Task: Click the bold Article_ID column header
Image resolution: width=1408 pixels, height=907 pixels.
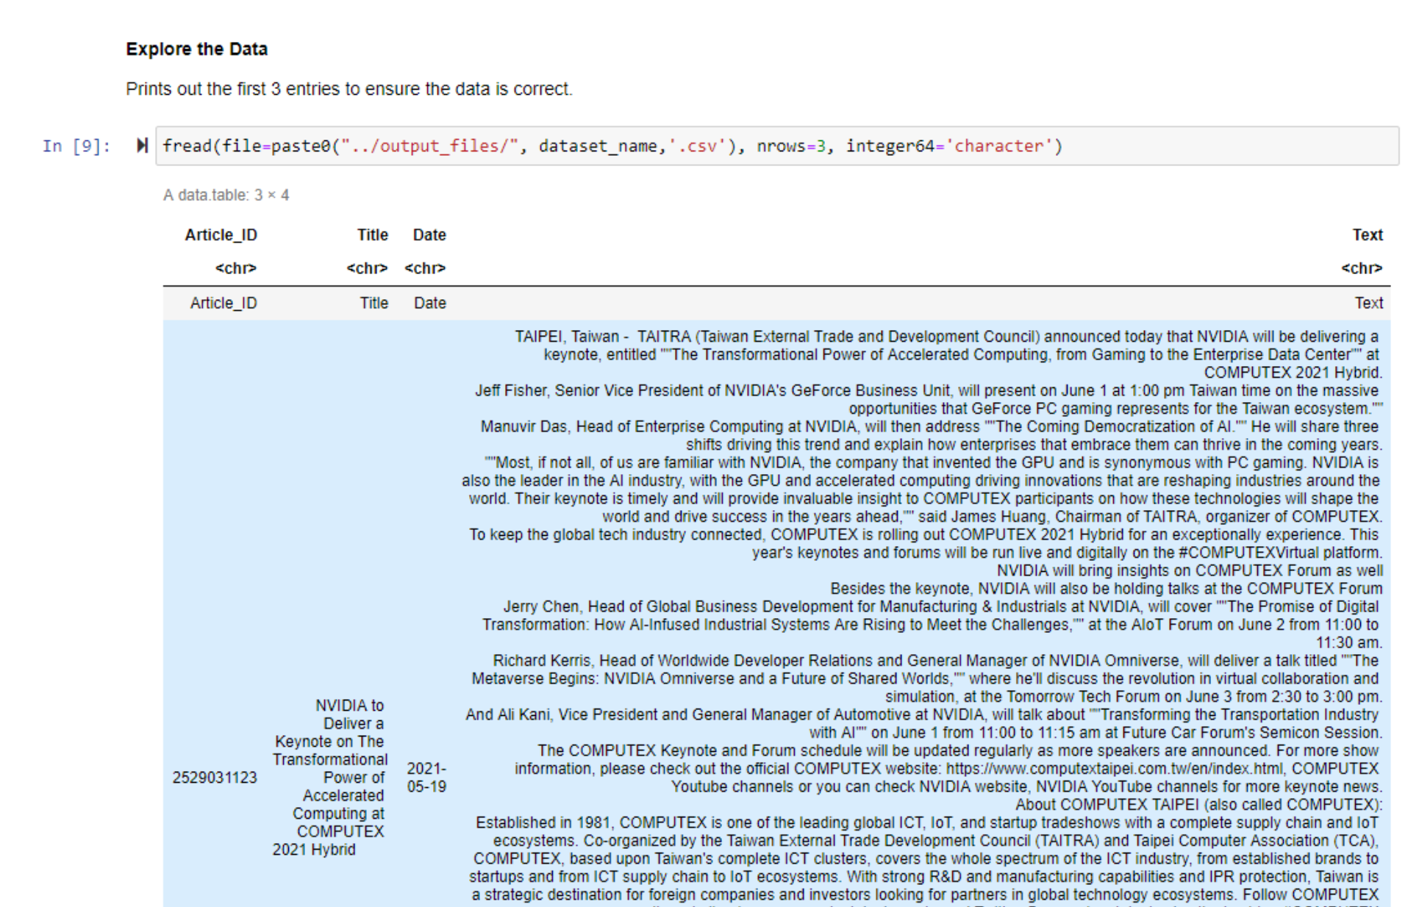Action: [221, 235]
